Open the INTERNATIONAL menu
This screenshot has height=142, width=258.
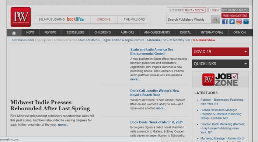click(212, 32)
